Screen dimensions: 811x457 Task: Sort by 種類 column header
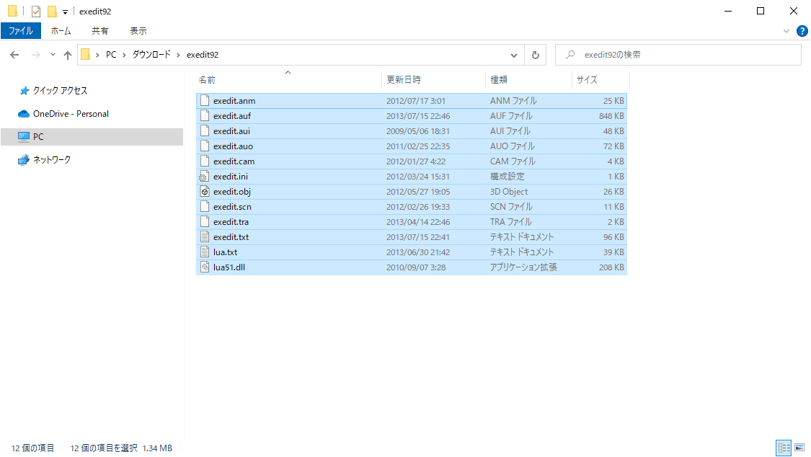pyautogui.click(x=528, y=79)
